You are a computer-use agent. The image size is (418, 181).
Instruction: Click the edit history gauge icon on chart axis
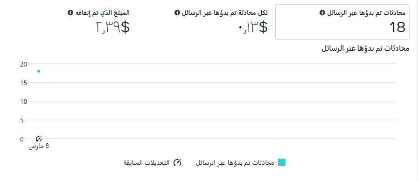point(39,139)
